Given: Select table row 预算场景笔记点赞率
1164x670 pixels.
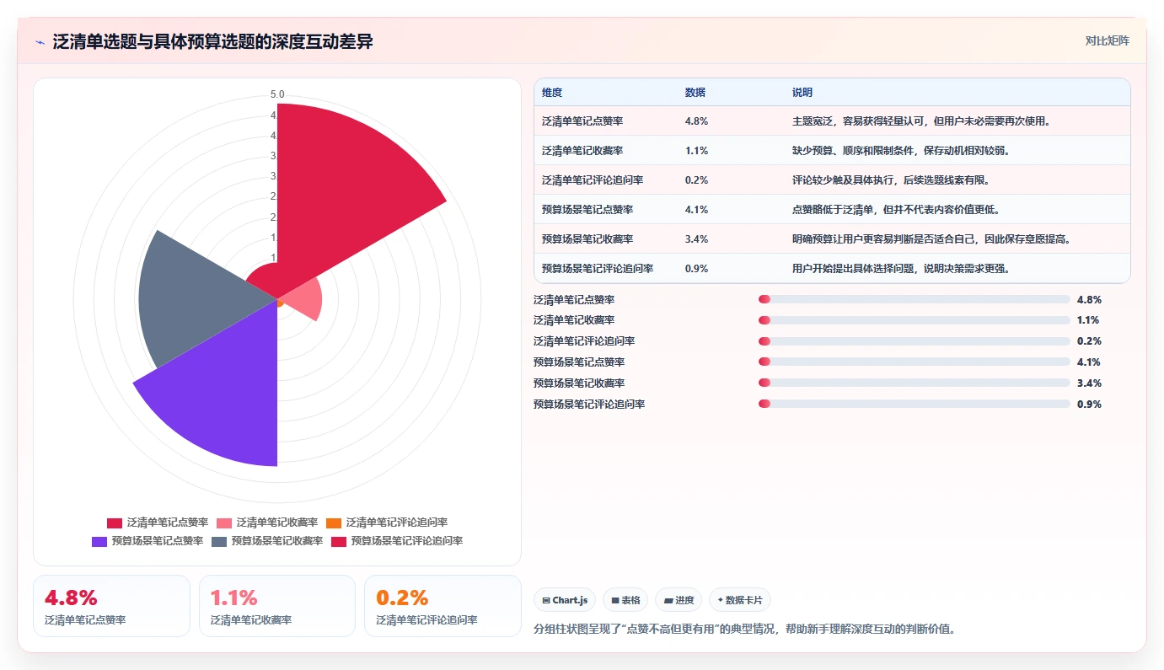Looking at the screenshot, I should pos(832,209).
